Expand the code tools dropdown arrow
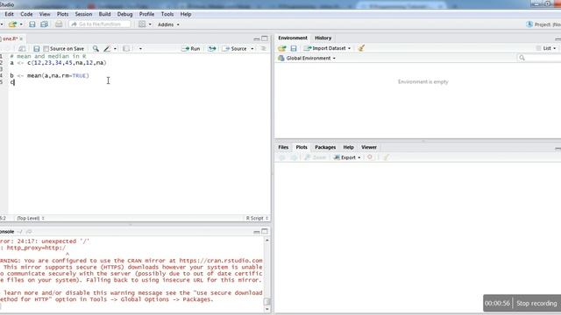Screen dimensions: 561x315 coord(115,49)
